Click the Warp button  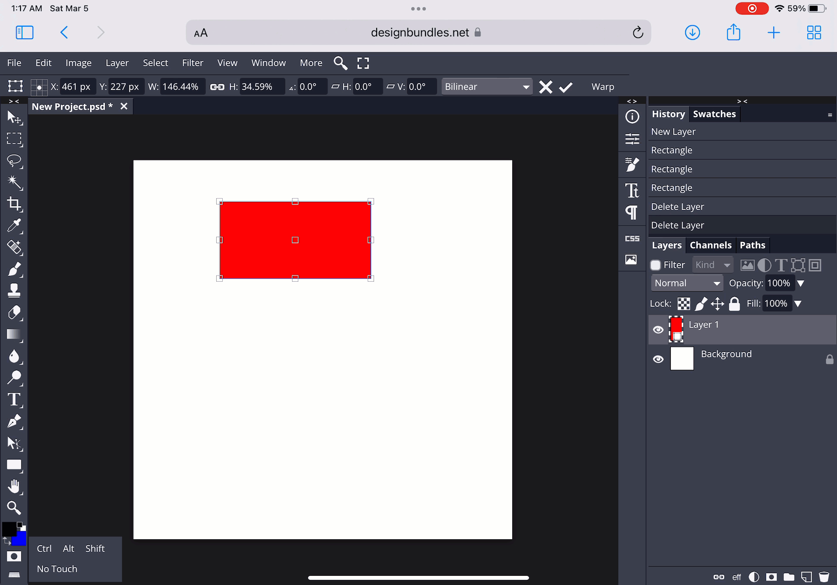point(602,87)
